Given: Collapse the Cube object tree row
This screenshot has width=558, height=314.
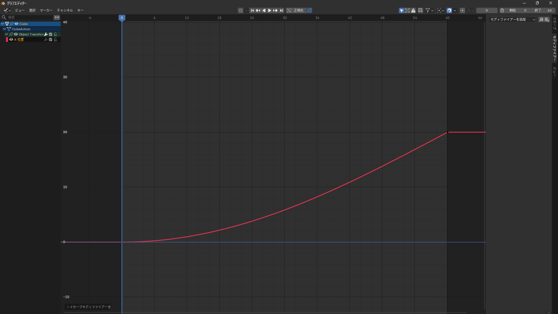Looking at the screenshot, I should click(2, 24).
